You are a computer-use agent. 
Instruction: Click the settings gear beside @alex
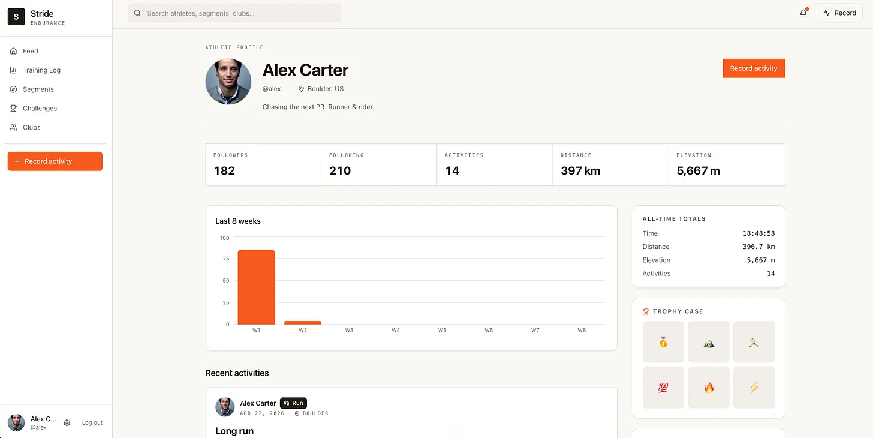(67, 422)
